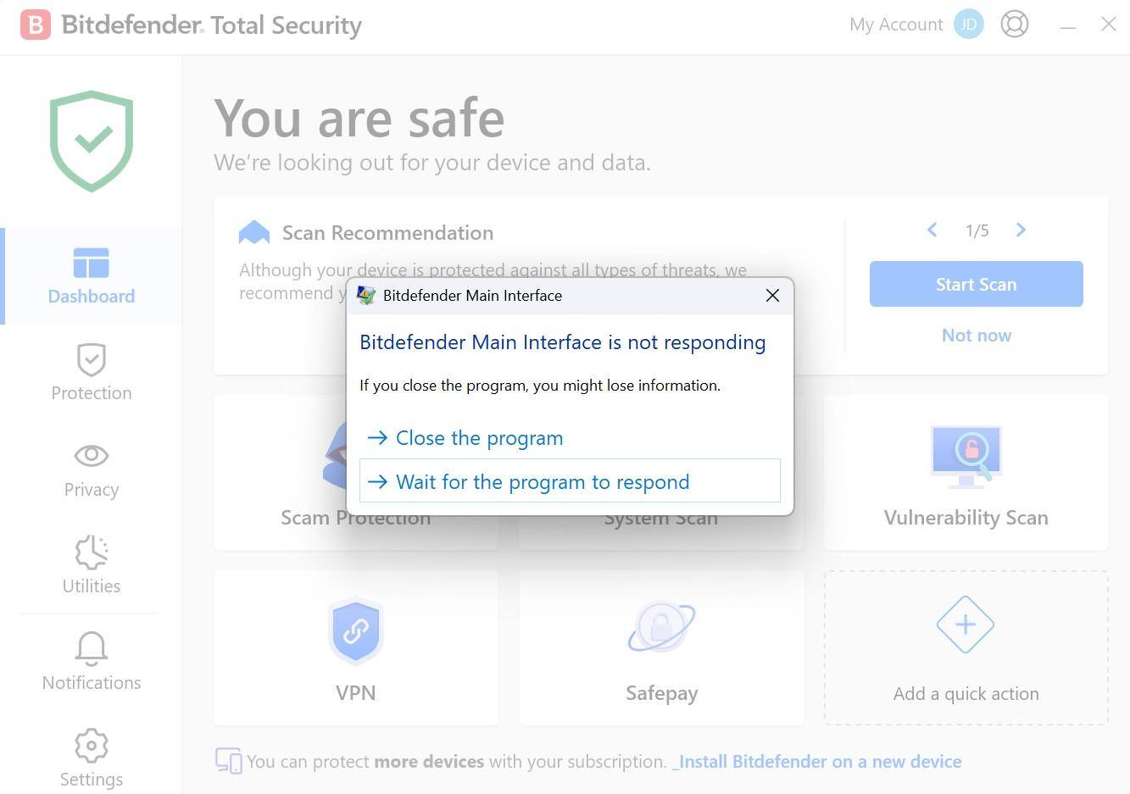
Task: Click the green shield status icon
Action: (92, 141)
